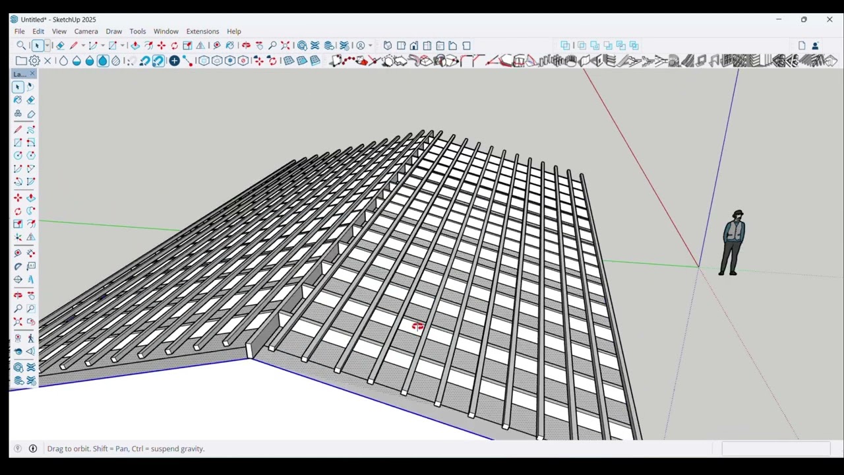The image size is (844, 475).
Task: Open the Help menu
Action: coord(234,31)
